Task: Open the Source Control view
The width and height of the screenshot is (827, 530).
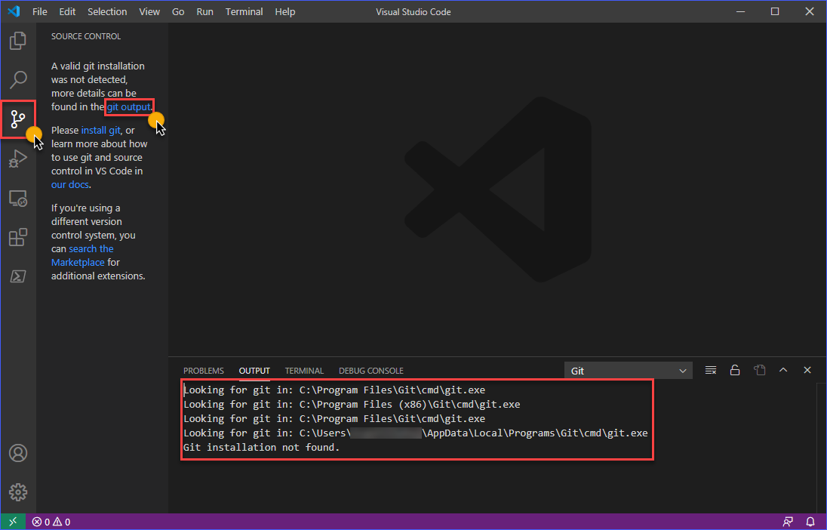Action: click(18, 119)
